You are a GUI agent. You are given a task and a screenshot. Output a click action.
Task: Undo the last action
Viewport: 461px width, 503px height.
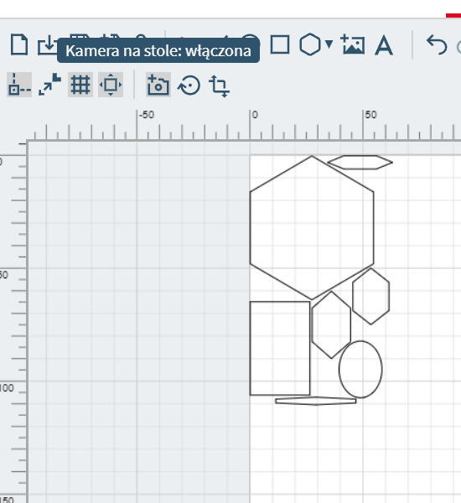(437, 44)
